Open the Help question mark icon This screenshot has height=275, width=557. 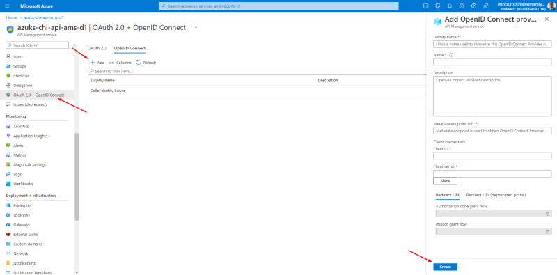pyautogui.click(x=473, y=6)
